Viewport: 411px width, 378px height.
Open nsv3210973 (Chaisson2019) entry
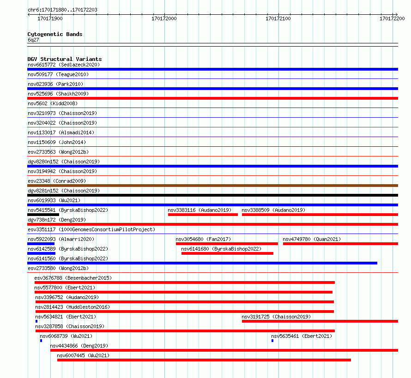[62, 113]
